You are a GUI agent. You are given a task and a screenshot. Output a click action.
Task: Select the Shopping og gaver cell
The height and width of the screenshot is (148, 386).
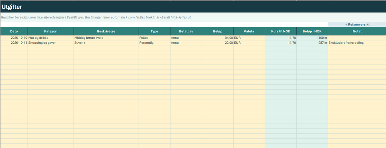point(51,43)
